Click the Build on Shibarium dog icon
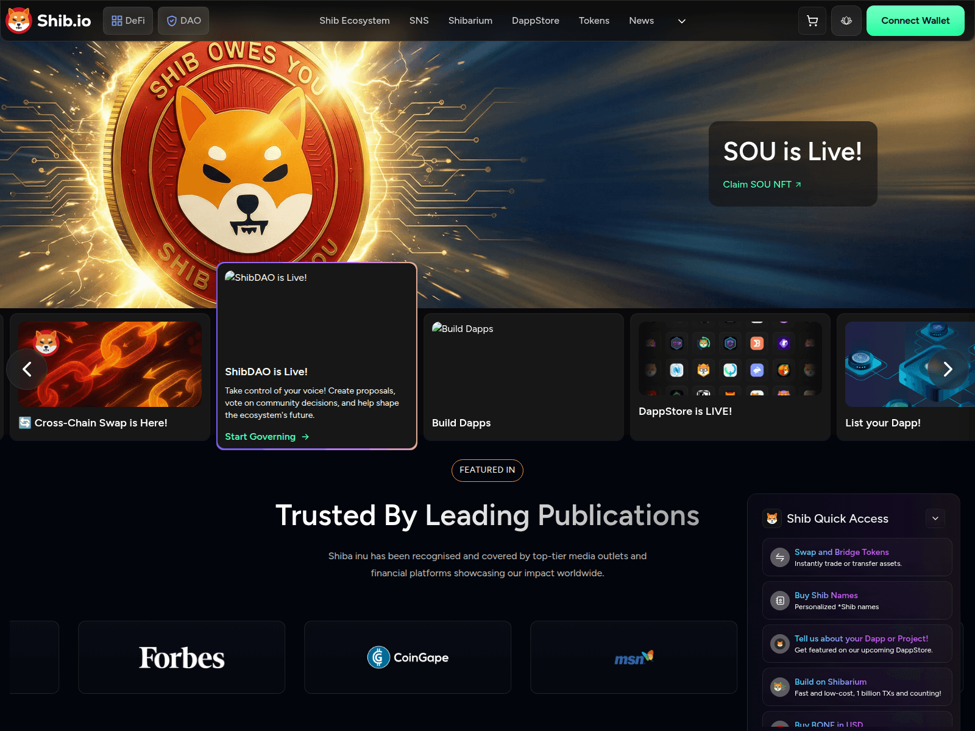This screenshot has width=975, height=731. tap(779, 687)
